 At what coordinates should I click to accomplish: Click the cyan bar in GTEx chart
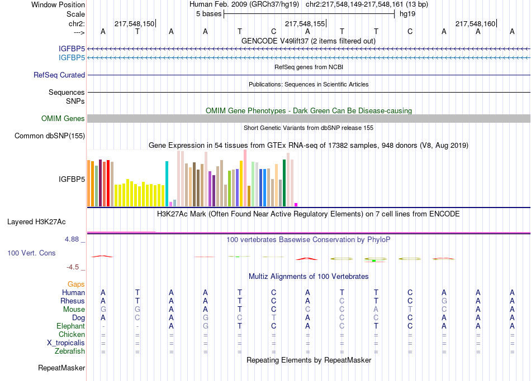pyautogui.click(x=167, y=184)
